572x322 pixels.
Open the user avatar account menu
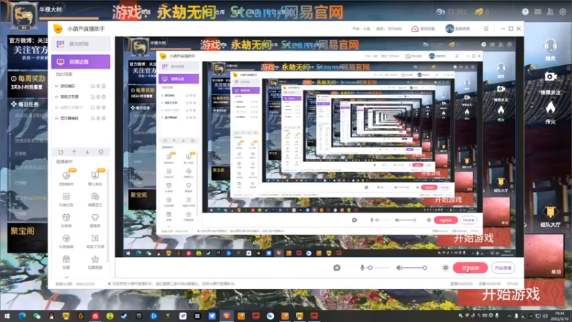(450, 29)
